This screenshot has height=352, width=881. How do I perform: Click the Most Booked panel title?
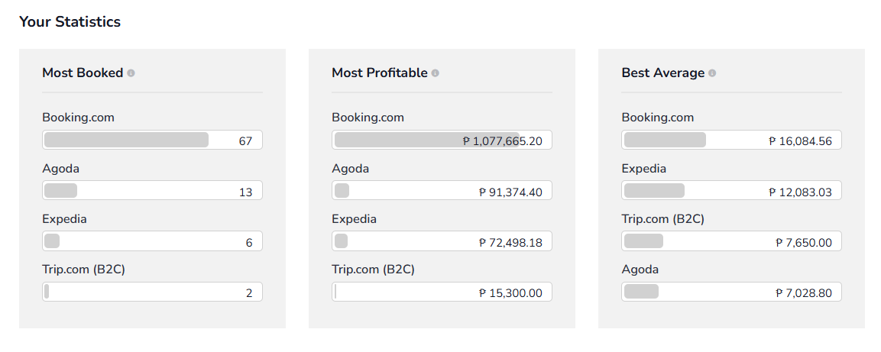pos(83,73)
